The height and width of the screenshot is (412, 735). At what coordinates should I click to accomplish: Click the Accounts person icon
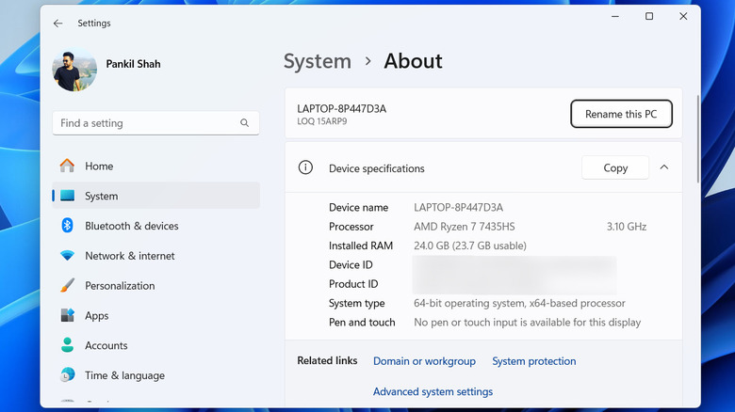(x=68, y=345)
